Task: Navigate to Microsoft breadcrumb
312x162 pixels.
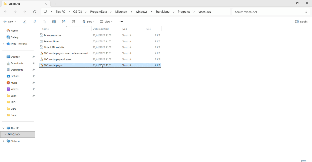Action: (121, 12)
